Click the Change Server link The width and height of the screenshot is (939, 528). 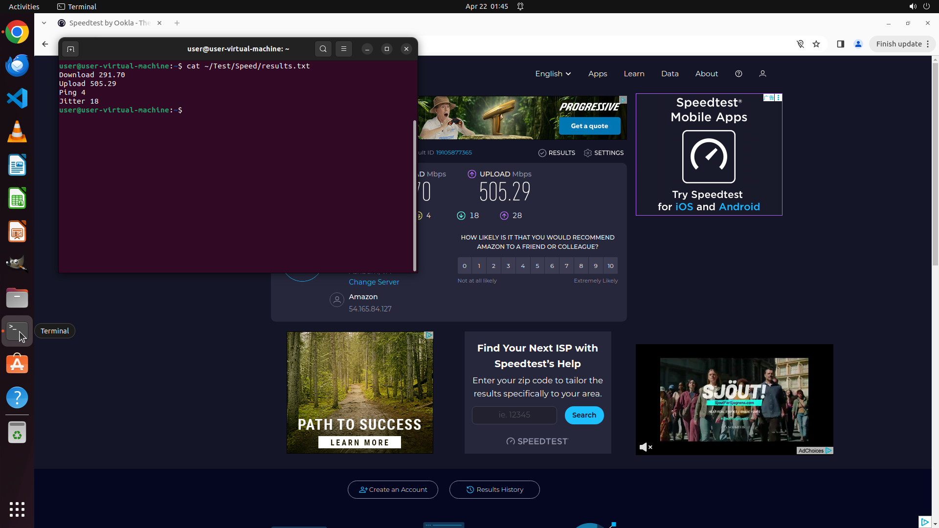(x=374, y=282)
